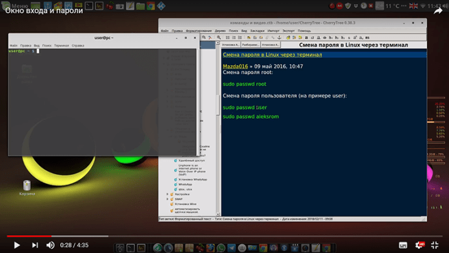Click the bold formatting toolbar icon

pos(306,37)
